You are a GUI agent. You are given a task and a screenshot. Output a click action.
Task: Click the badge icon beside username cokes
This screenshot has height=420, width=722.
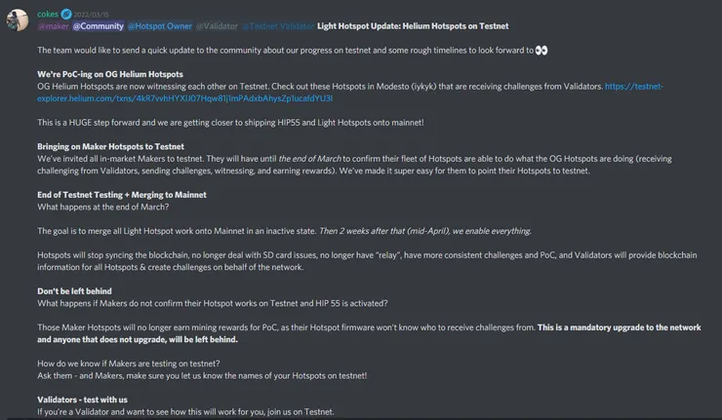[x=67, y=15]
